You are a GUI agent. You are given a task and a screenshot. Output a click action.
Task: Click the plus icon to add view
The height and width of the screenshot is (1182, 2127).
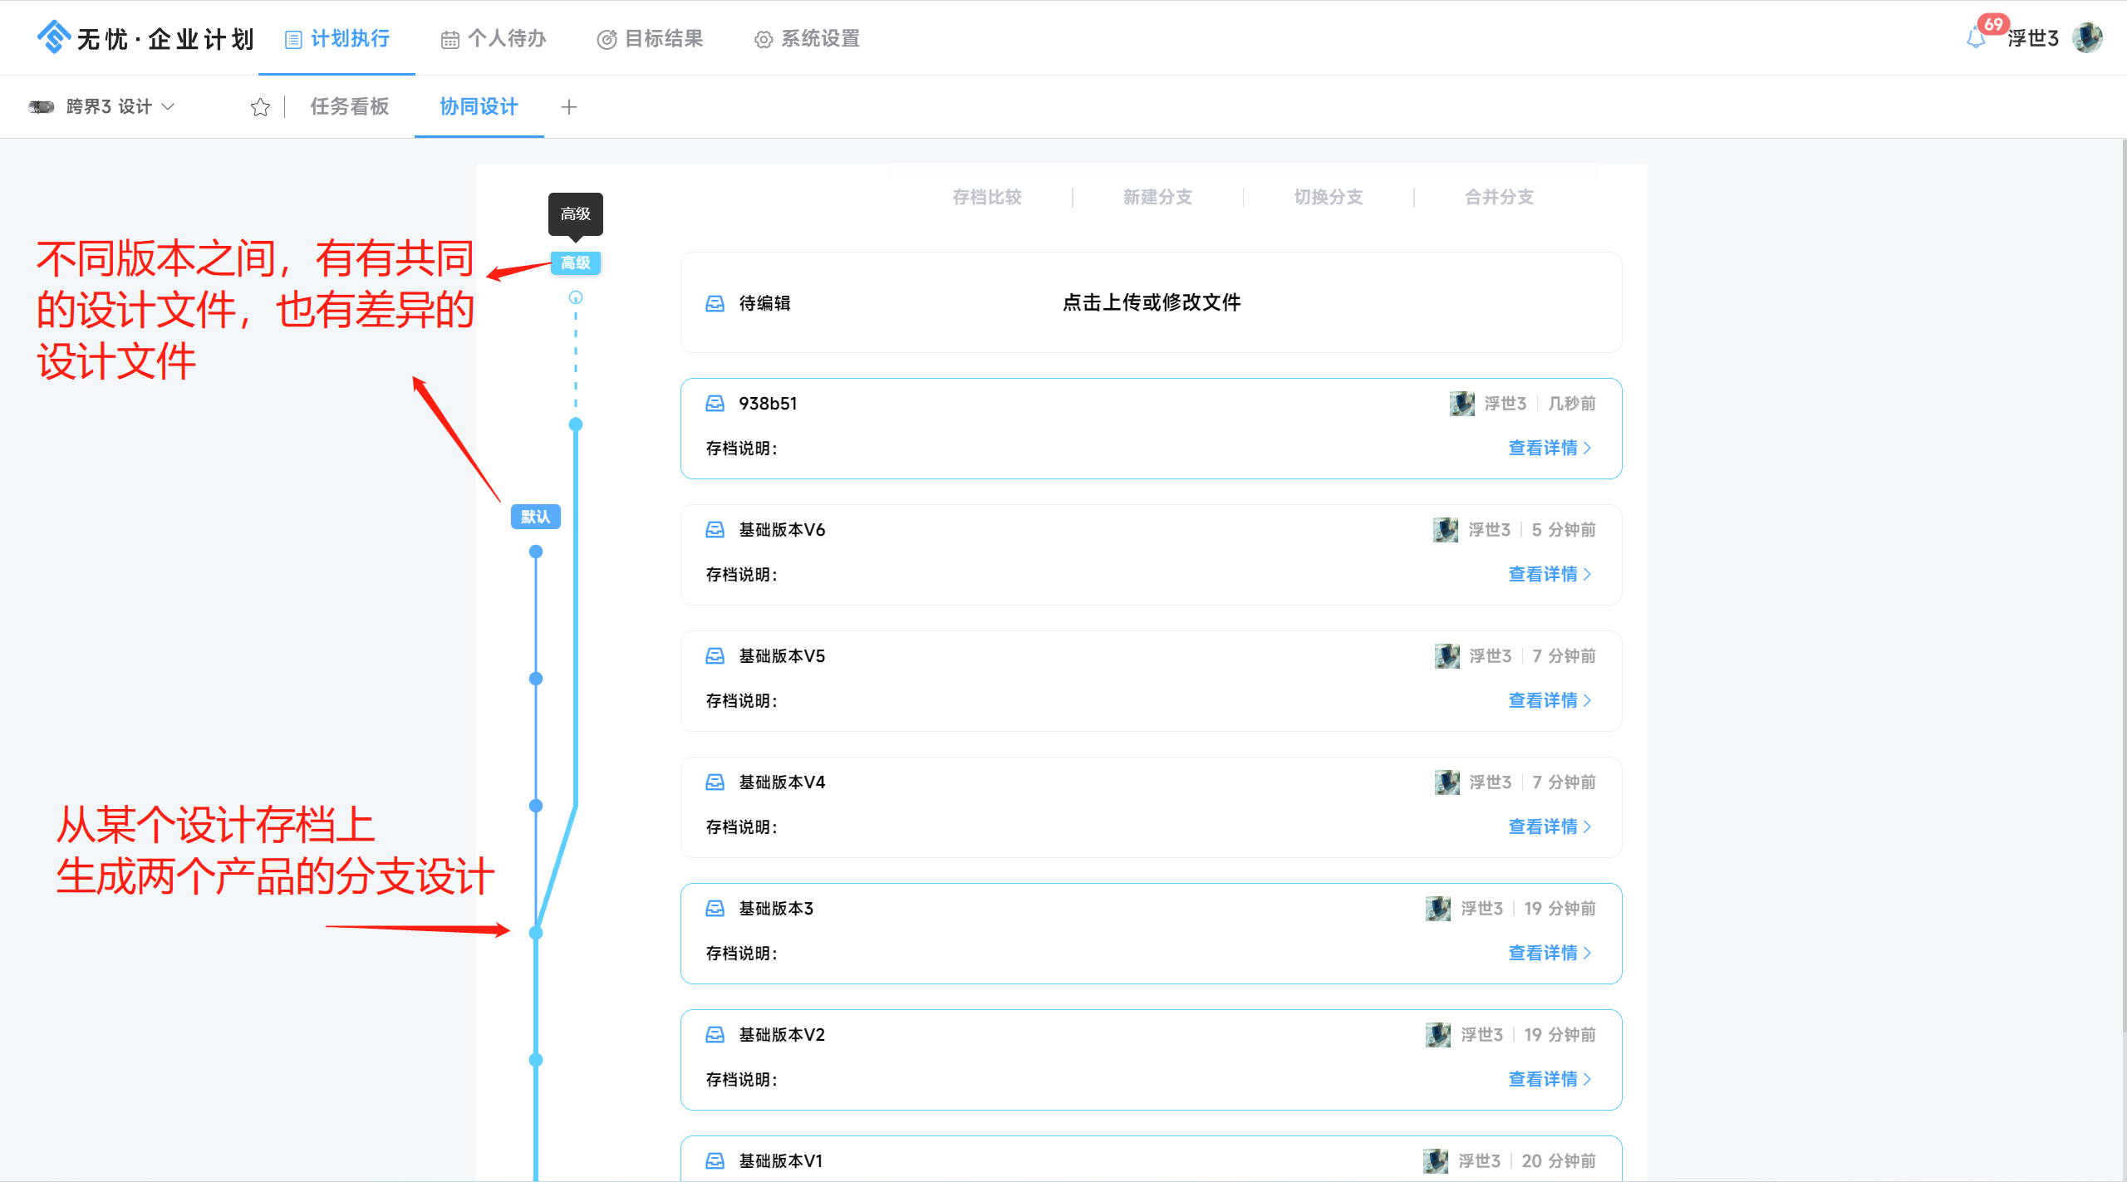[569, 107]
